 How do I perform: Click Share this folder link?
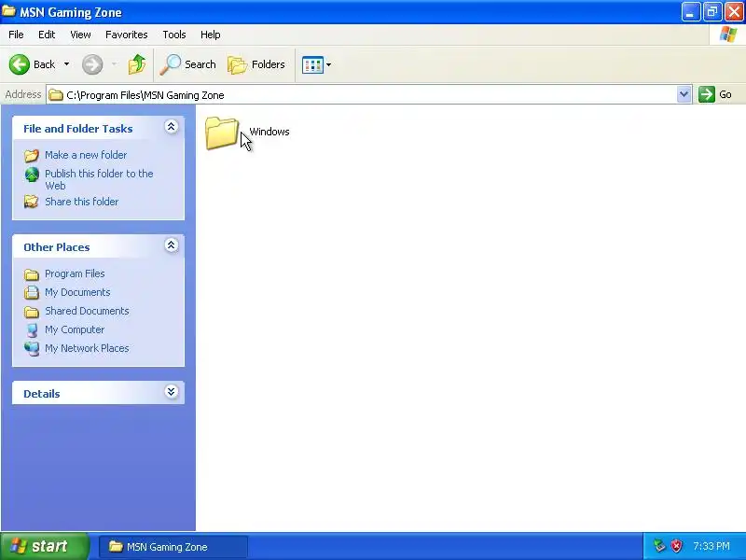click(x=82, y=202)
